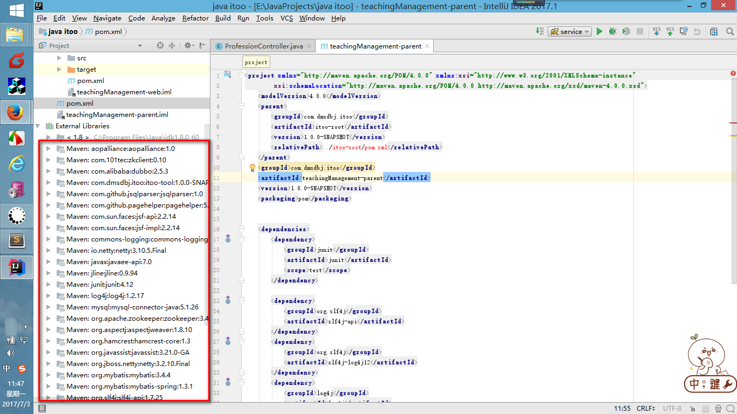Click the taskbar clock showing 11:47

(x=16, y=383)
